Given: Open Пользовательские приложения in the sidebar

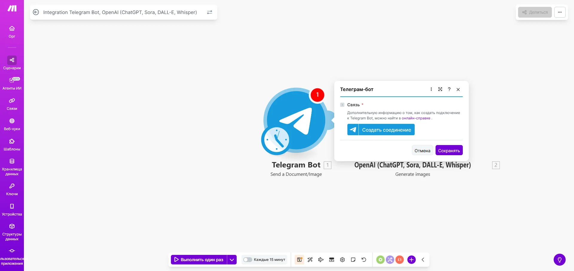Looking at the screenshot, I should [12, 257].
